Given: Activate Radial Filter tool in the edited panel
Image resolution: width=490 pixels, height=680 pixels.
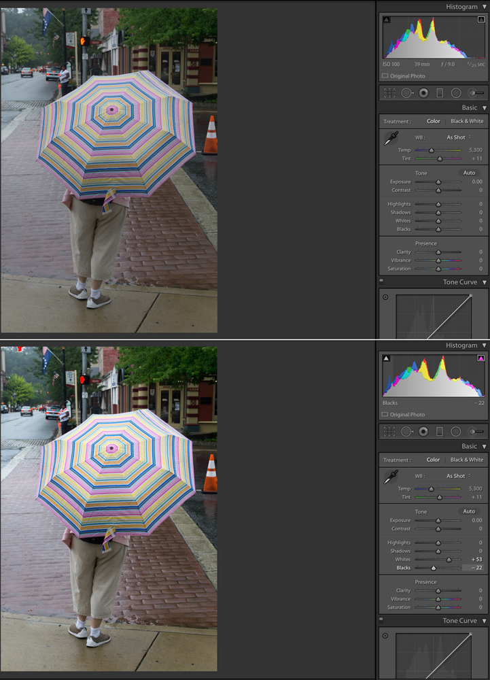Looking at the screenshot, I should [456, 431].
